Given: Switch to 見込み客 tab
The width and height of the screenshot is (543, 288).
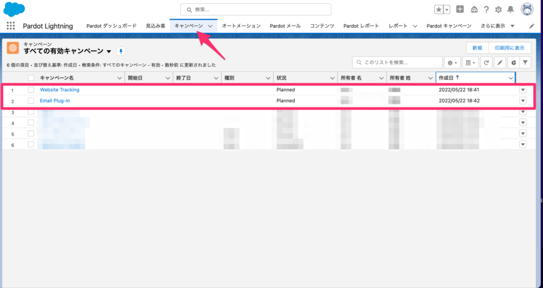Looking at the screenshot, I should tap(155, 26).
